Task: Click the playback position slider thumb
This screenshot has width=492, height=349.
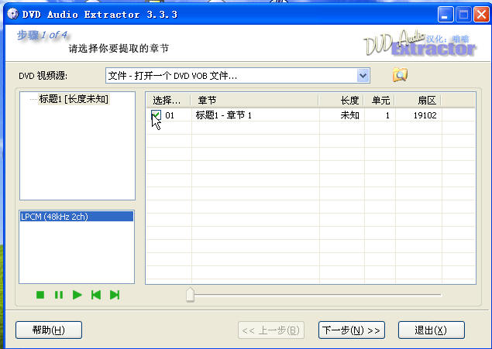Action: (x=190, y=295)
